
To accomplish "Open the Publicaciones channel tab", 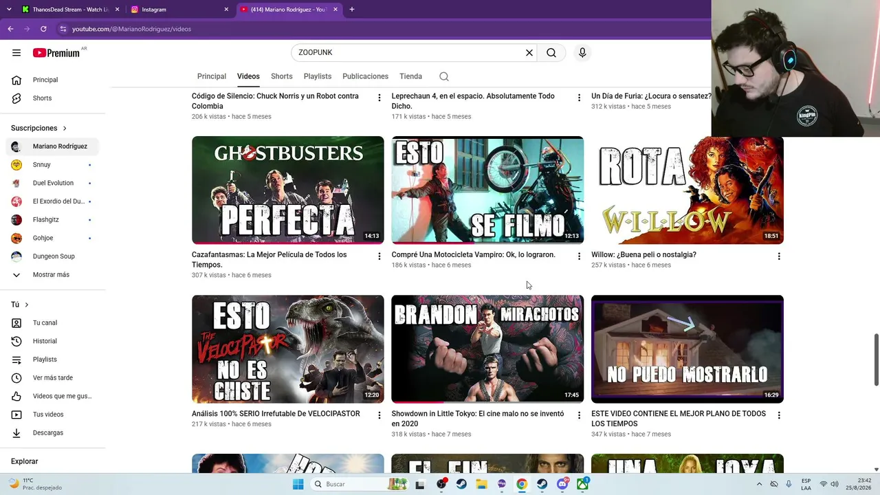I will pyautogui.click(x=365, y=76).
